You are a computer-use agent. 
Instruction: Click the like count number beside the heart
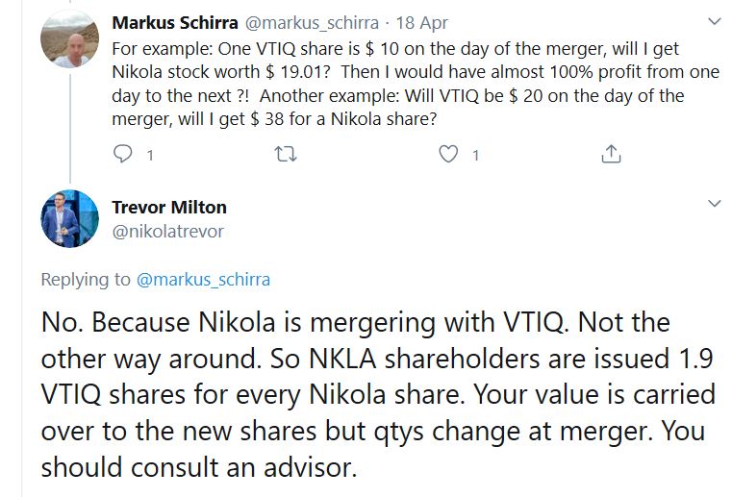pyautogui.click(x=474, y=154)
